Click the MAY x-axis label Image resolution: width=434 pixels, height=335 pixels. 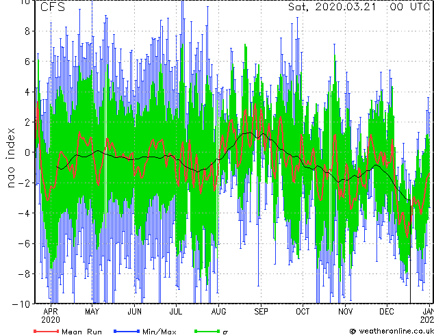(x=92, y=312)
